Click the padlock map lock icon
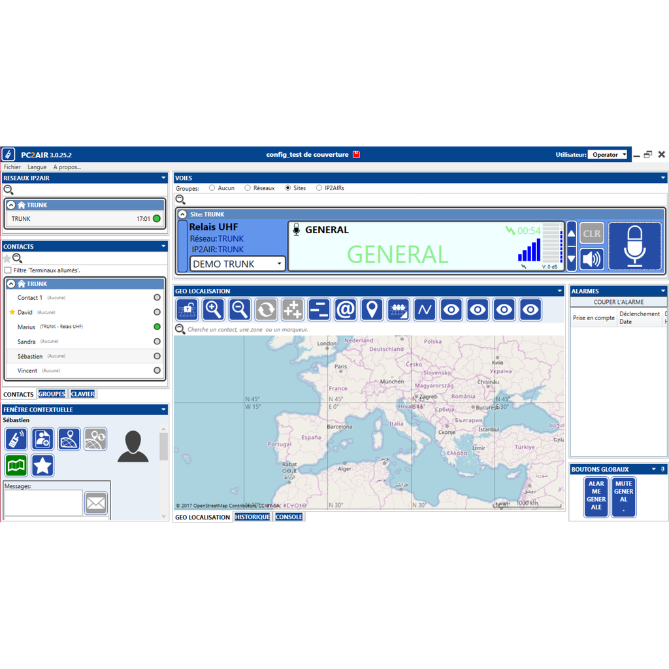Screen dimensions: 669x669 coord(188,309)
